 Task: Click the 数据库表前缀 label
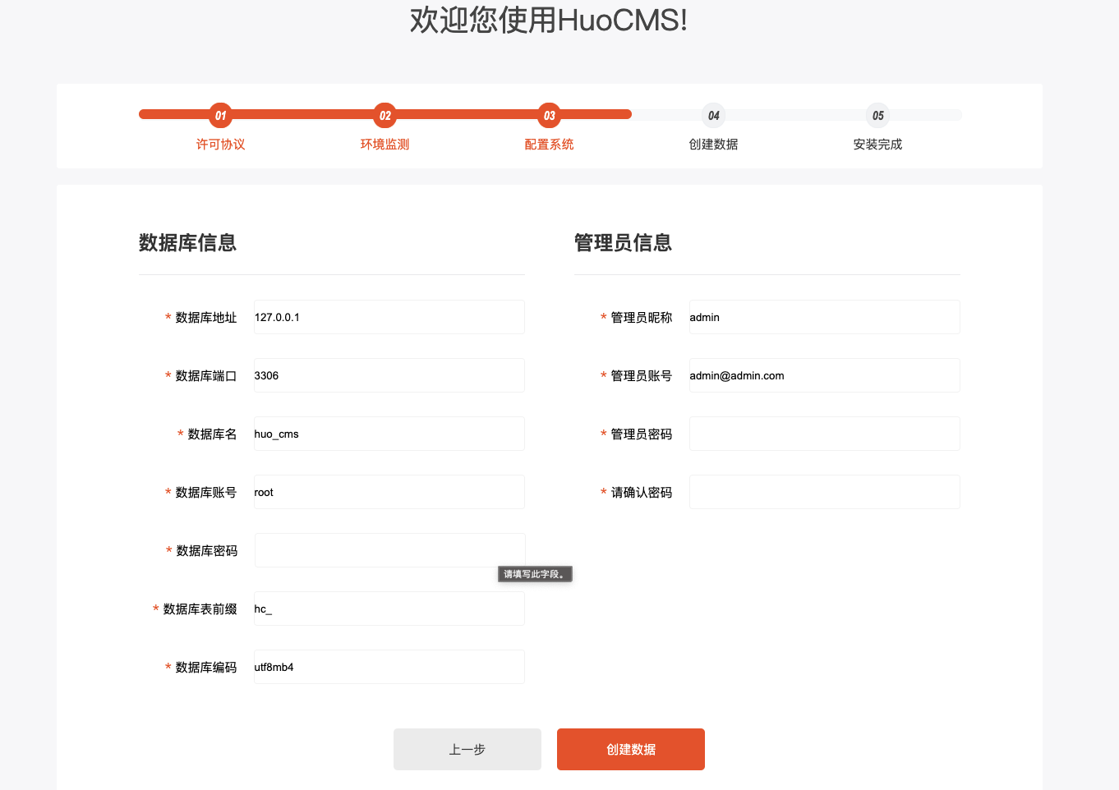click(x=200, y=609)
